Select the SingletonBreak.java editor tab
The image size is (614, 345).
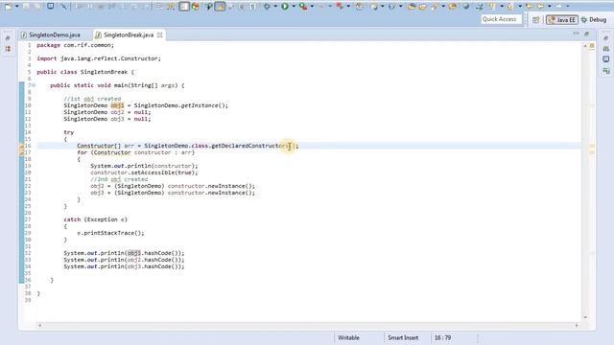(x=129, y=34)
